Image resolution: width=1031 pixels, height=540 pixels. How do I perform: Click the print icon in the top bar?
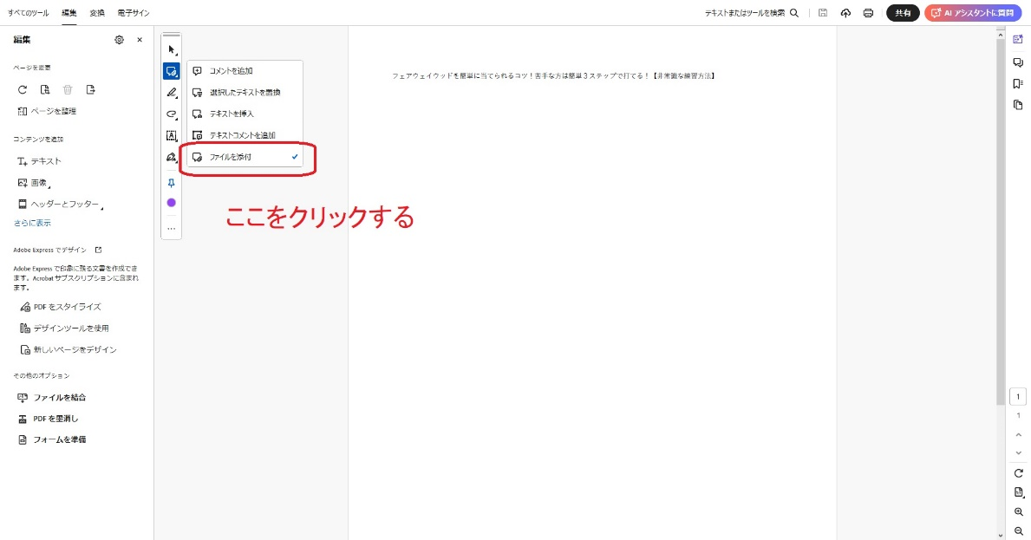(868, 13)
